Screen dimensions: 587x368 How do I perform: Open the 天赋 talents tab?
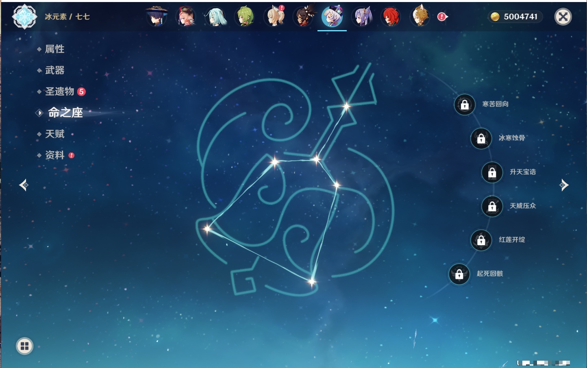click(x=54, y=134)
